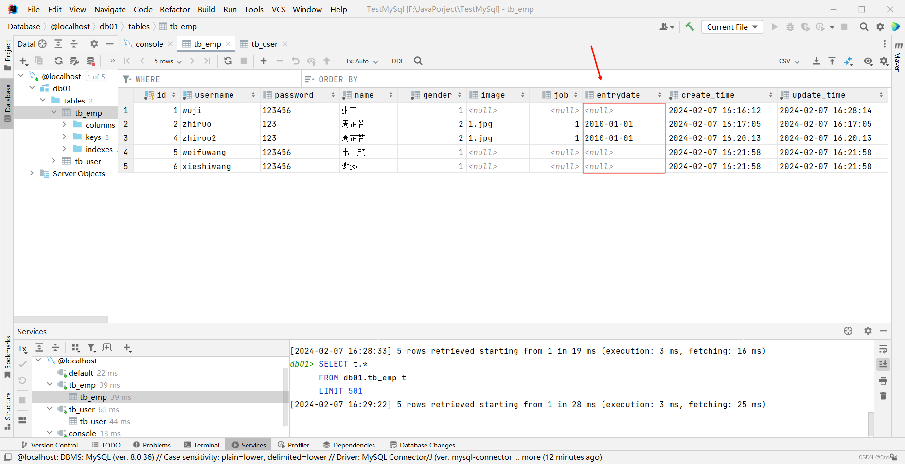This screenshot has width=905, height=464.
Task: Add new data source plus icon
Action: pyautogui.click(x=23, y=61)
